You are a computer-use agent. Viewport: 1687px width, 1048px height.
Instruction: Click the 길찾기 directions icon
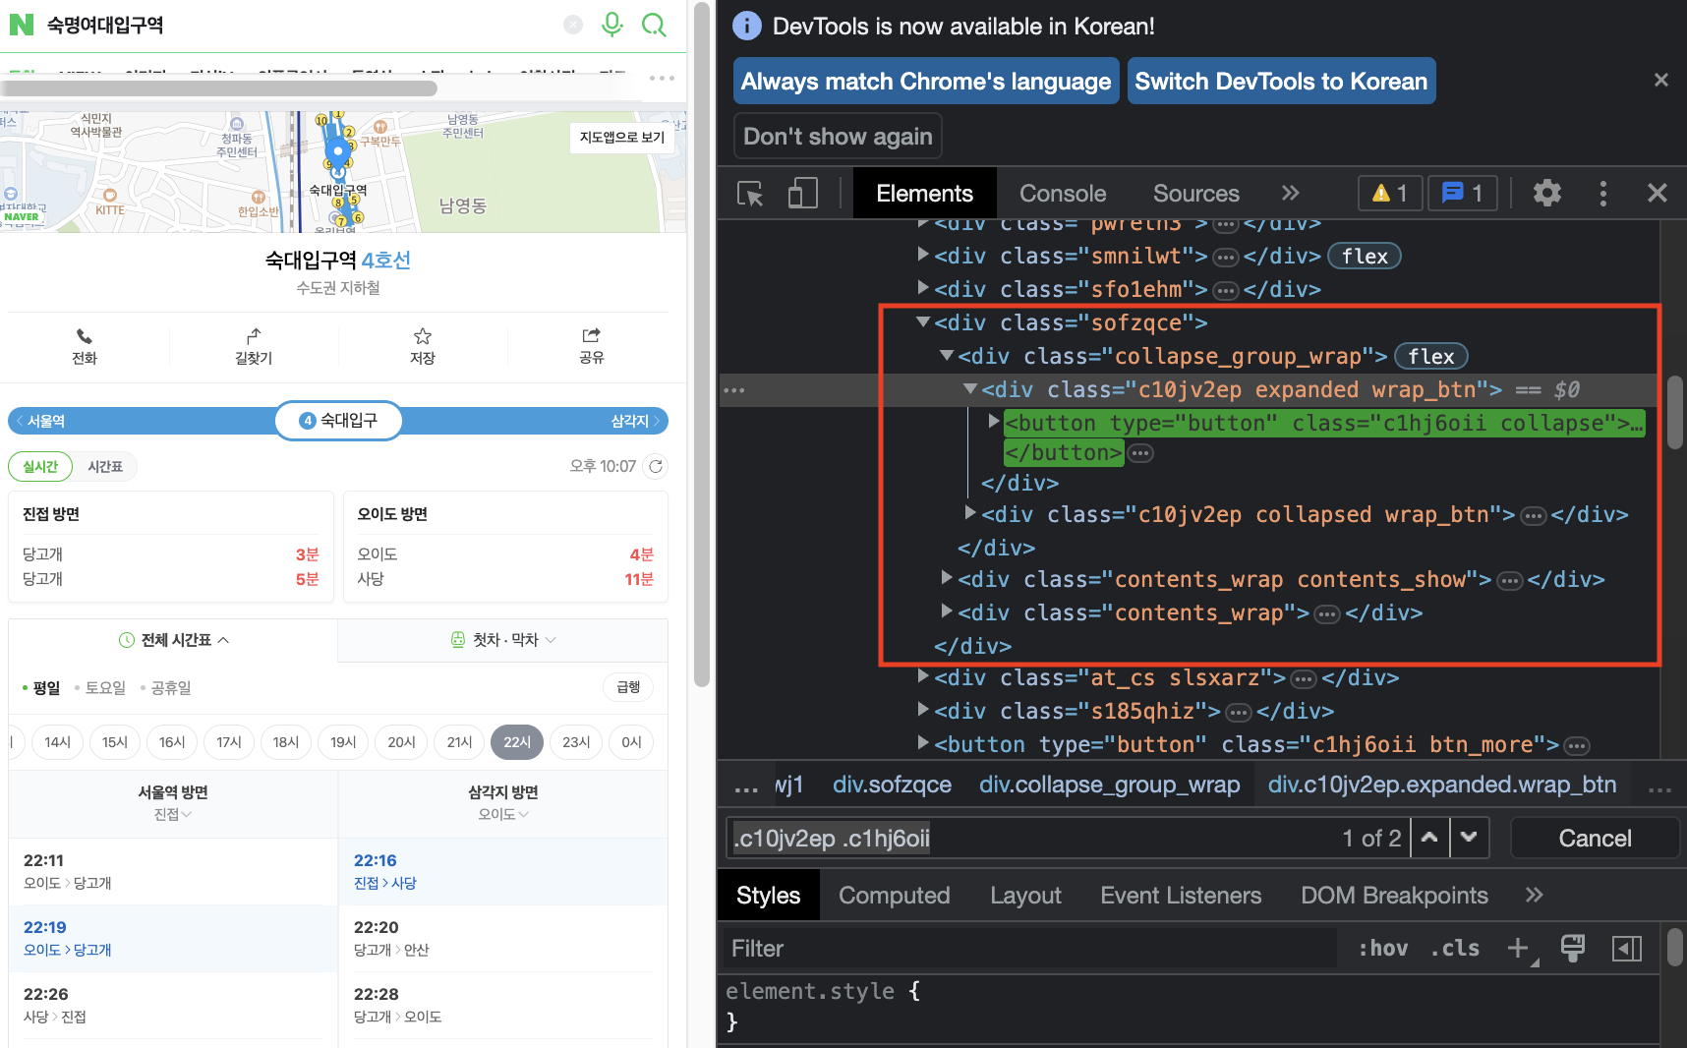[x=254, y=336]
